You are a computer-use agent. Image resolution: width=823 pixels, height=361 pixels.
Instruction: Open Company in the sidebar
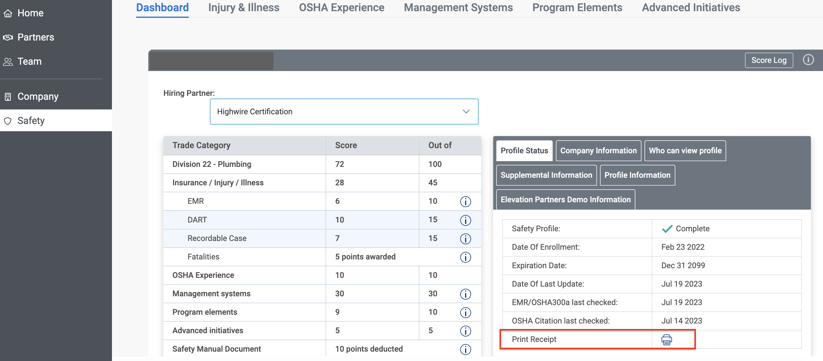coord(56,96)
